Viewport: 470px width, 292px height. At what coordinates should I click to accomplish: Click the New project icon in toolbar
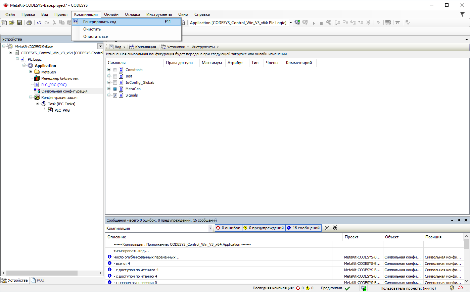4,22
